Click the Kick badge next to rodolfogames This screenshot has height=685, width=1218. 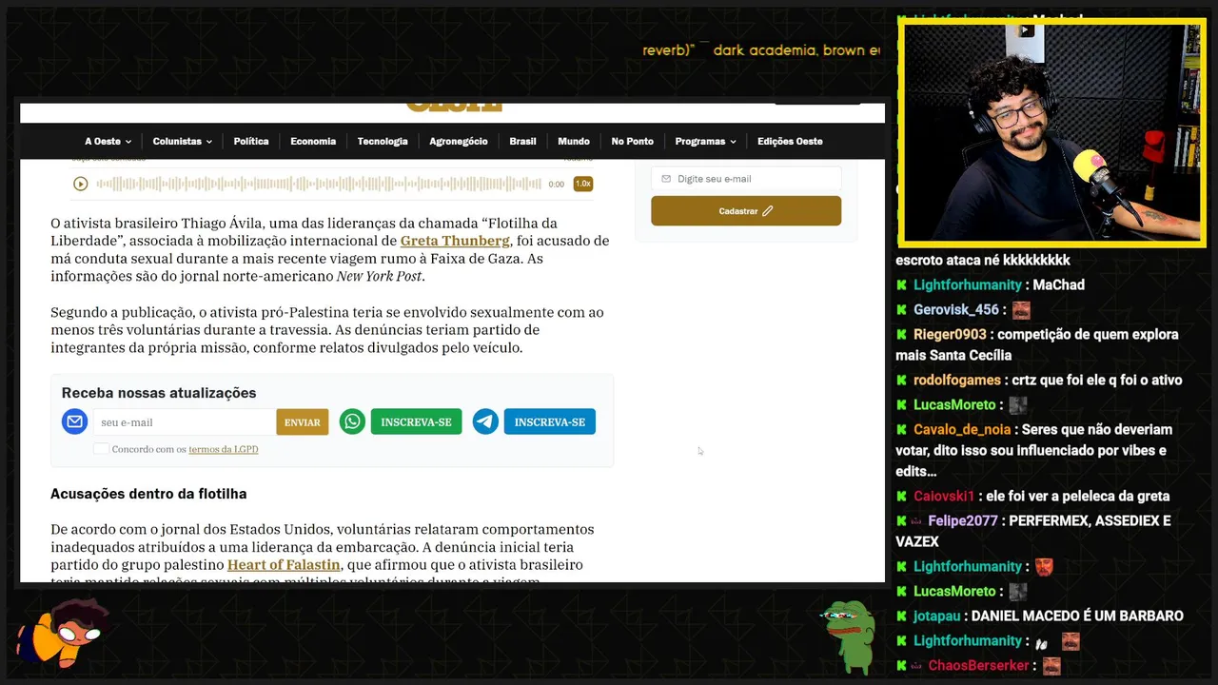click(x=901, y=380)
